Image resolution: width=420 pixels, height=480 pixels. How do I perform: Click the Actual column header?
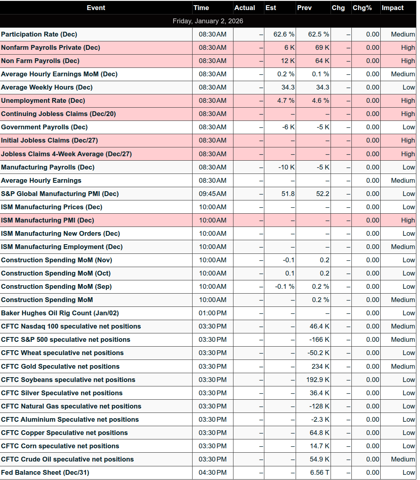click(x=245, y=8)
